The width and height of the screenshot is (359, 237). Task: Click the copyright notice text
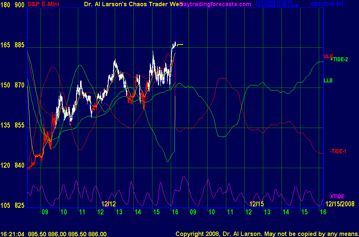tap(266, 234)
